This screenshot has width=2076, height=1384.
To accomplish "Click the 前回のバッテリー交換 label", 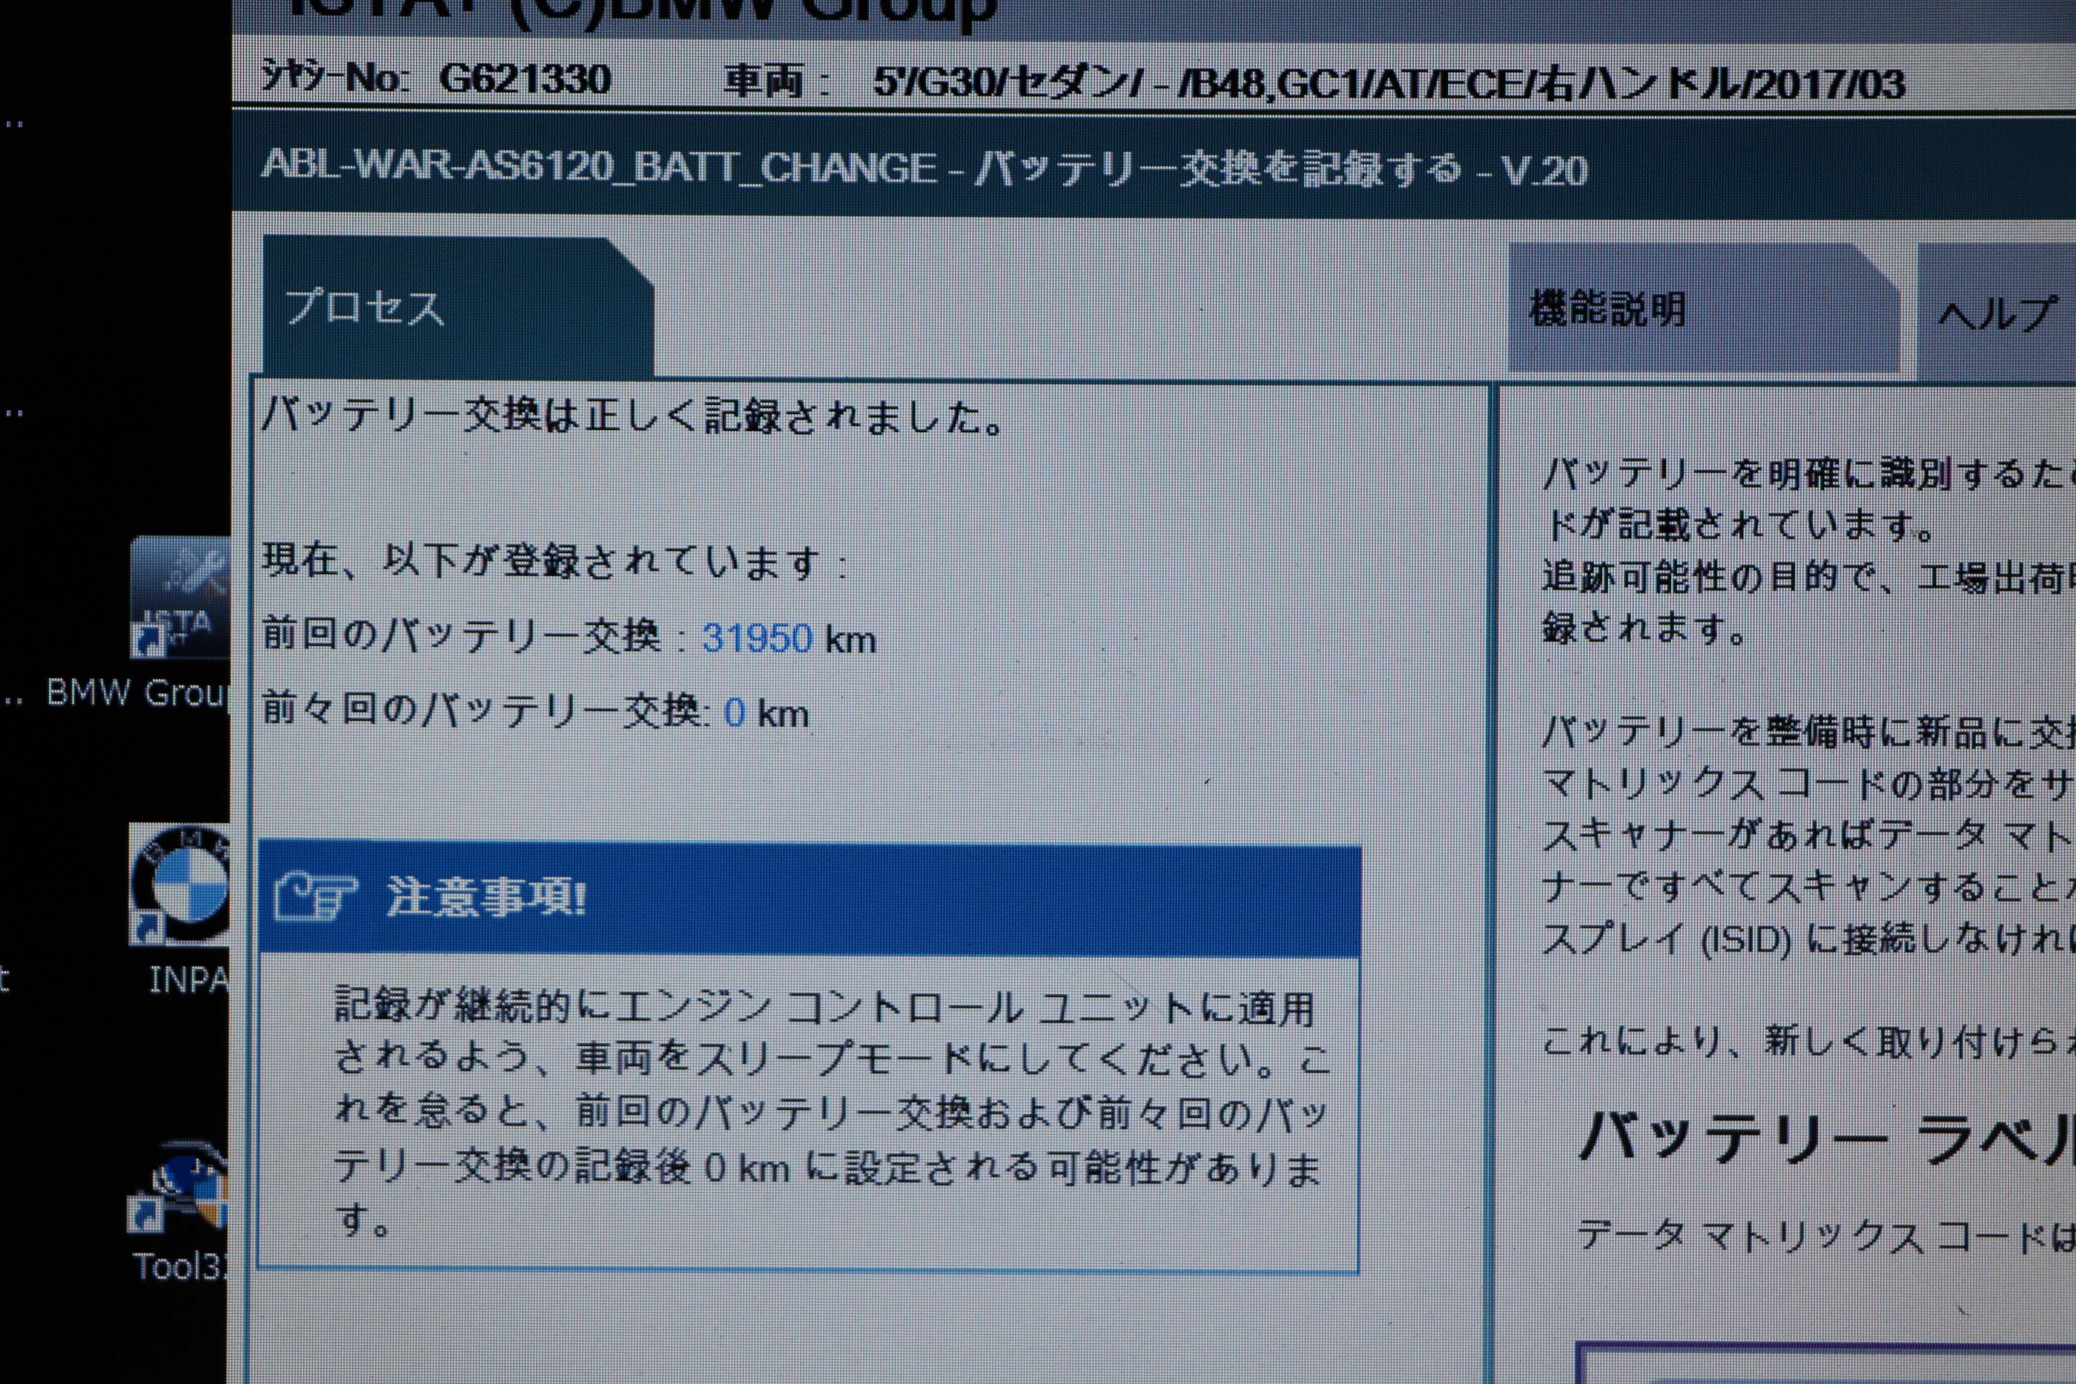I will [x=462, y=636].
